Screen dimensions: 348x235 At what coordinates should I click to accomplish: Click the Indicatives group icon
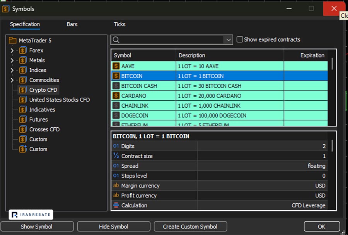point(23,110)
